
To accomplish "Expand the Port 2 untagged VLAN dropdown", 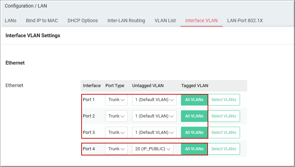I will pos(154,116).
